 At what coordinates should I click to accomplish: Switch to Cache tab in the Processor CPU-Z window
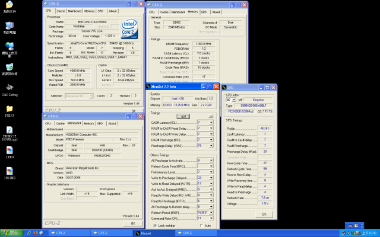pyautogui.click(x=61, y=11)
